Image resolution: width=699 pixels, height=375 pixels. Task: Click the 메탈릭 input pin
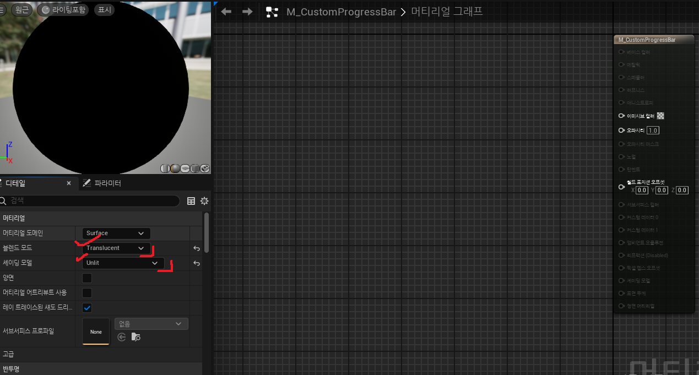[621, 64]
